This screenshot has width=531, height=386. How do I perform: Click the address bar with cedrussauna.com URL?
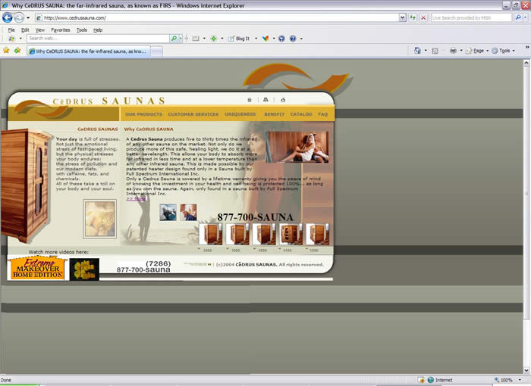217,17
